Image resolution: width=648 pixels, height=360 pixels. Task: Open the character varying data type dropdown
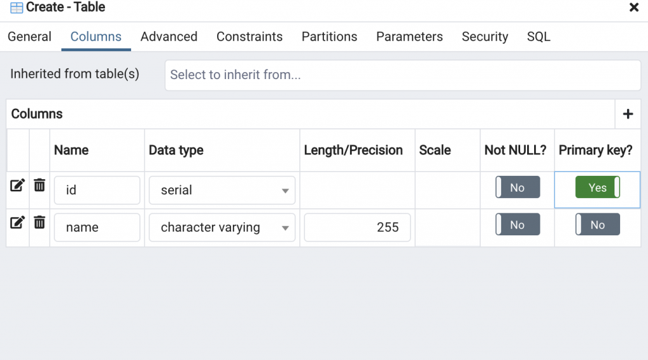221,228
